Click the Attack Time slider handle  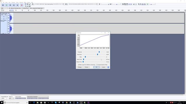pos(84,60)
